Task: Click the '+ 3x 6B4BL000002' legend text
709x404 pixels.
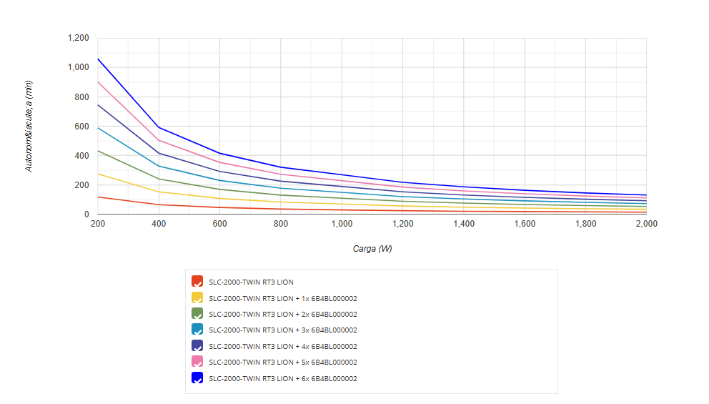Action: coord(282,330)
